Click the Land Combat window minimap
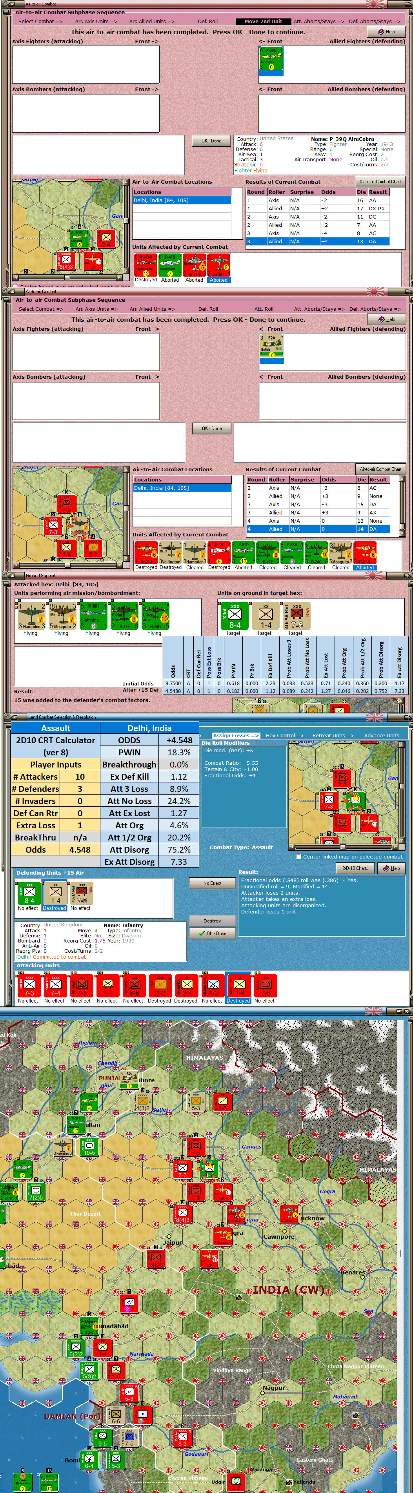 [342, 793]
